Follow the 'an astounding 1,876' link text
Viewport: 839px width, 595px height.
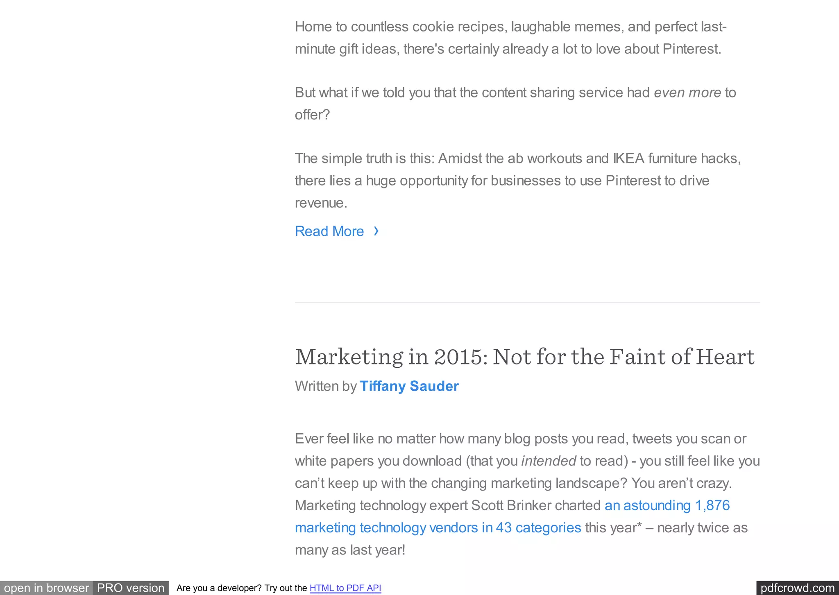[x=667, y=505]
